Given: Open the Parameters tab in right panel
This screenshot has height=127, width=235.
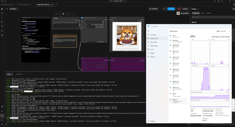Looking at the screenshot, I should (196, 13).
